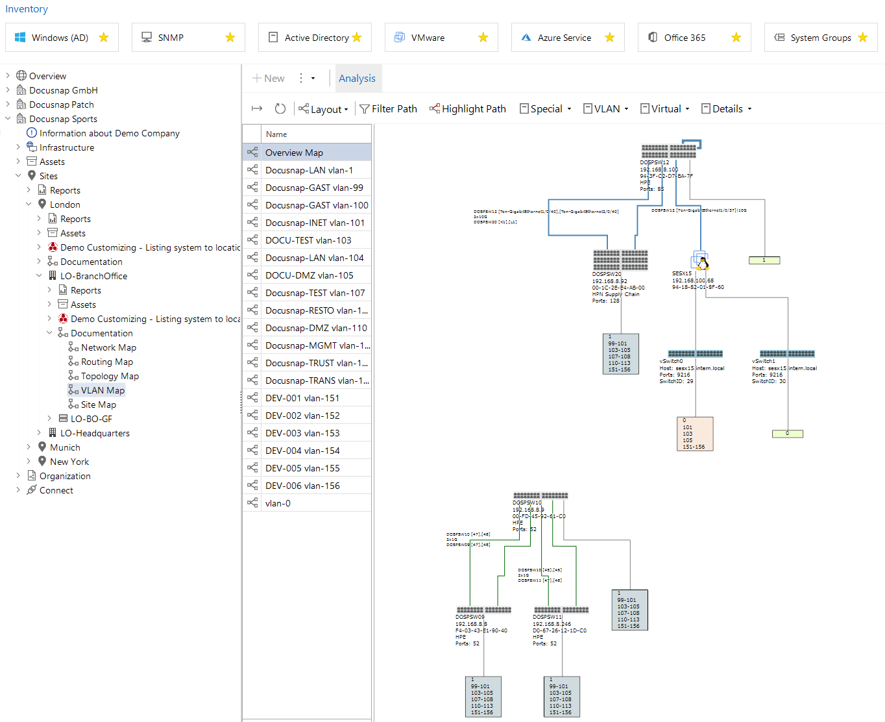Select Overview Map in the list
This screenshot has height=722, width=885.
(307, 153)
